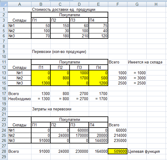Click the '= 2700' constraint cell
Screen dimensions: 167x160
click(x=79, y=99)
